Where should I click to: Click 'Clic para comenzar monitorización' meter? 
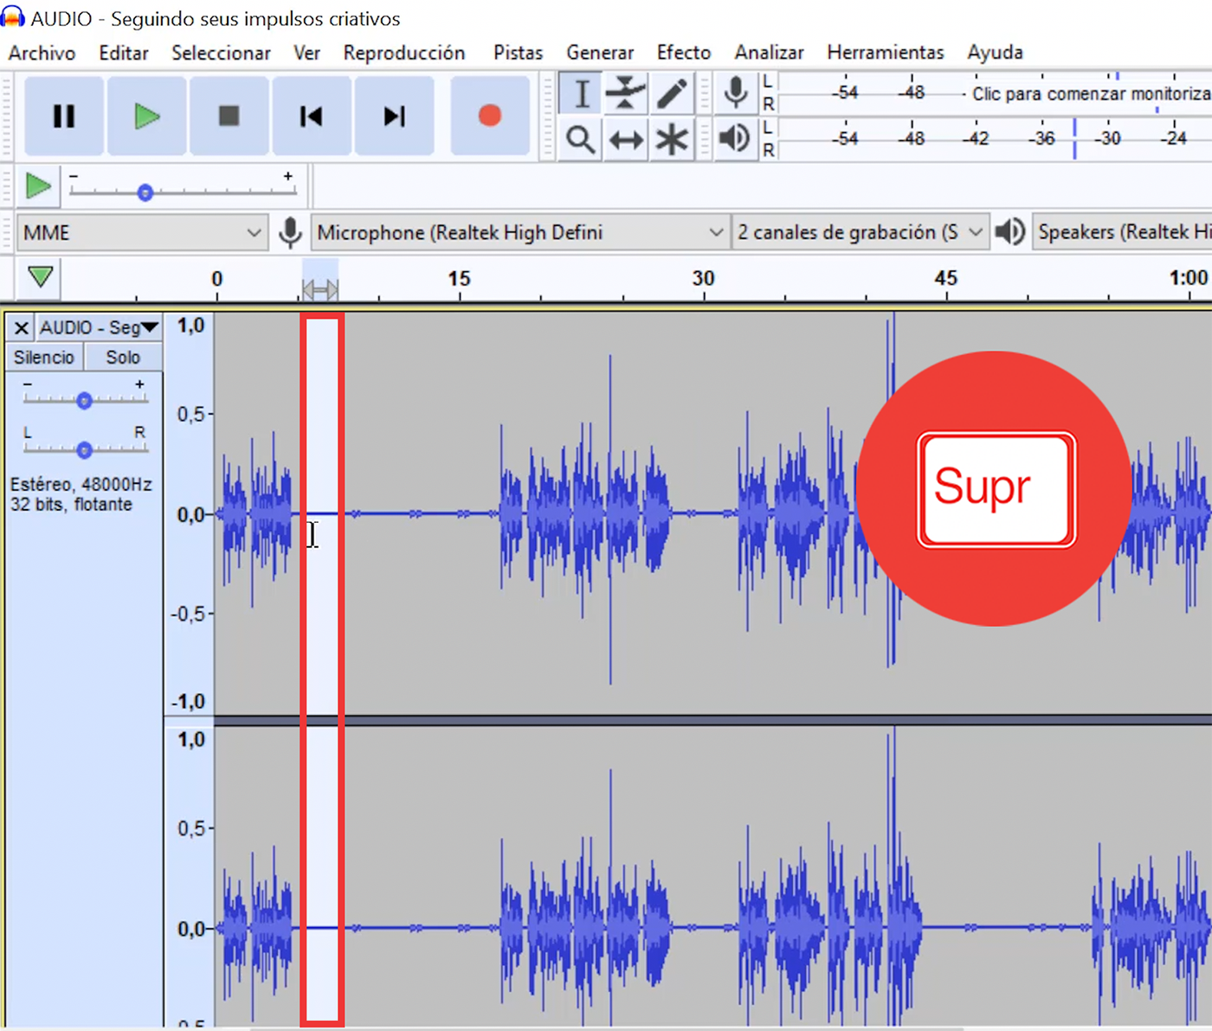coord(1091,93)
